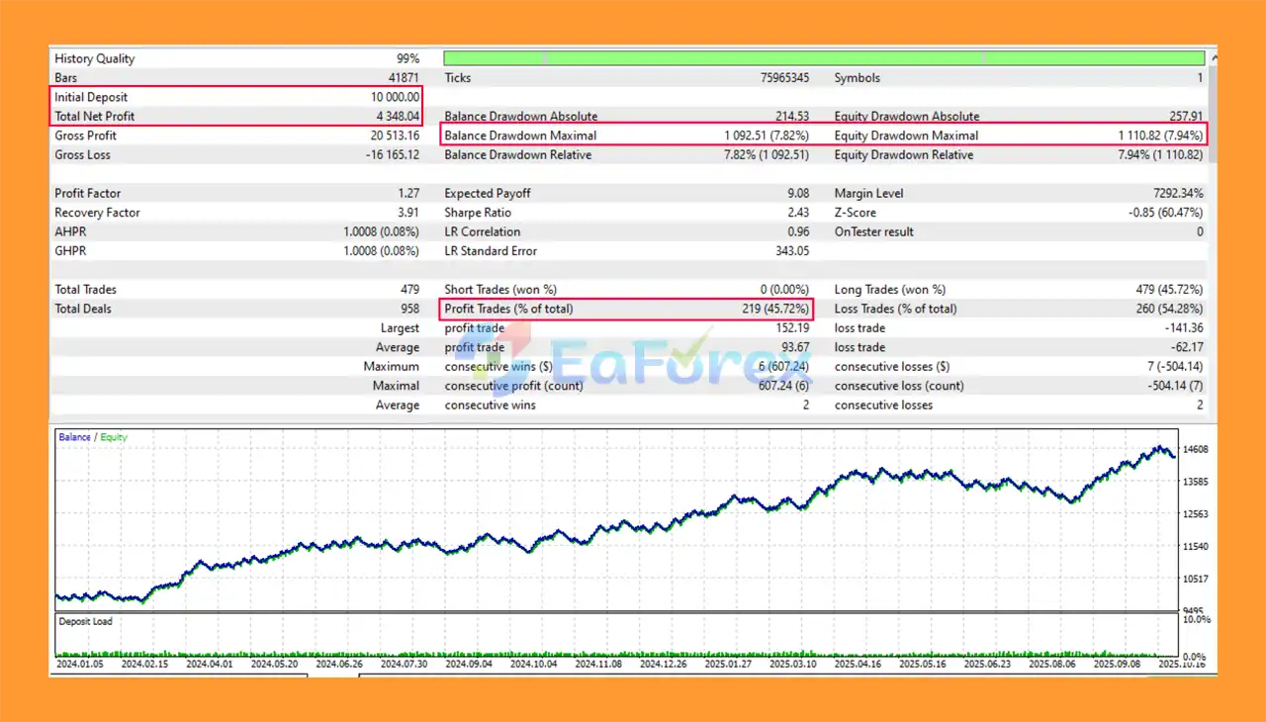Click the green Equity legend label
1266x722 pixels.
click(113, 437)
